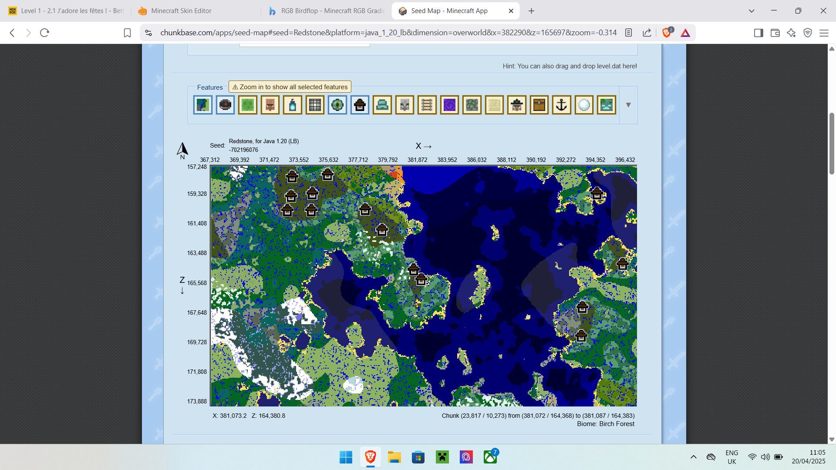The height and width of the screenshot is (470, 836).
Task: Open the volume speaker tray icon
Action: pos(765,457)
